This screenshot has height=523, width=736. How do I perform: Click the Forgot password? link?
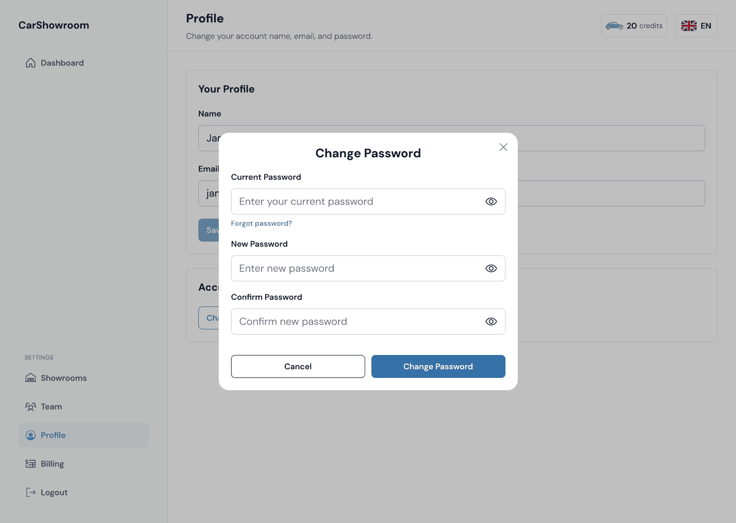(261, 223)
